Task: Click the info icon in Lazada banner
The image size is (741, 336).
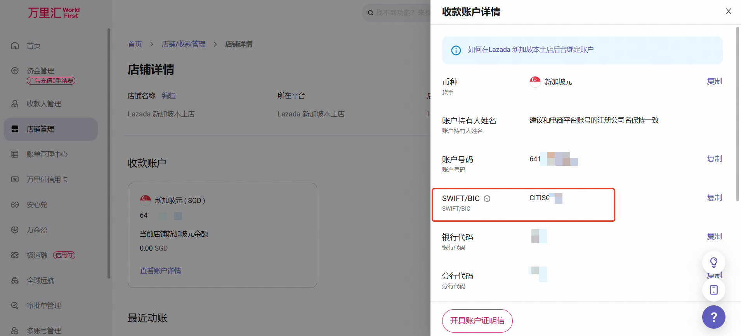Action: (x=456, y=50)
